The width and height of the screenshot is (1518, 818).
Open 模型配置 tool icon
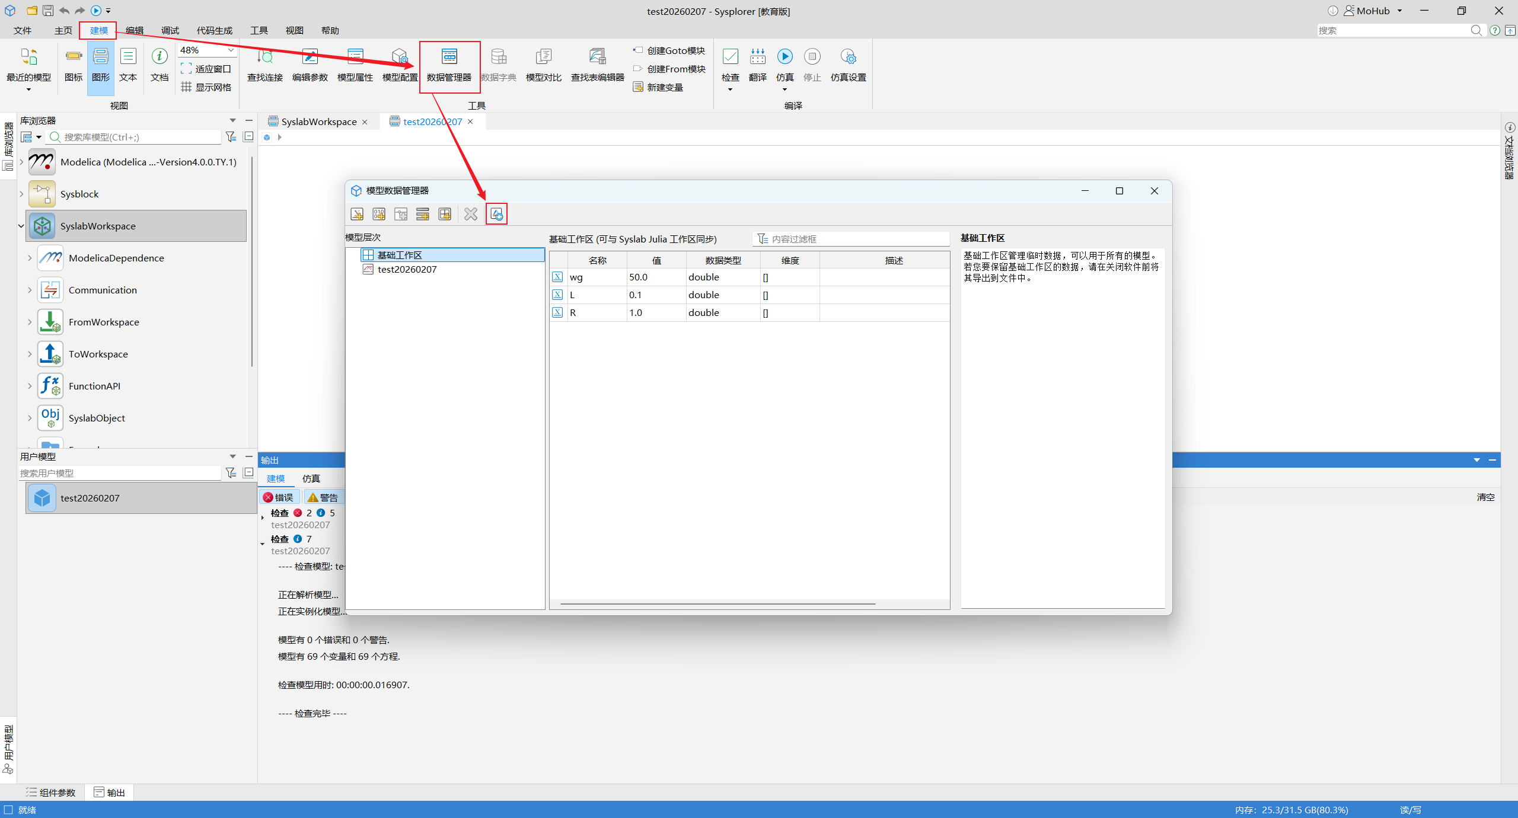(x=400, y=65)
